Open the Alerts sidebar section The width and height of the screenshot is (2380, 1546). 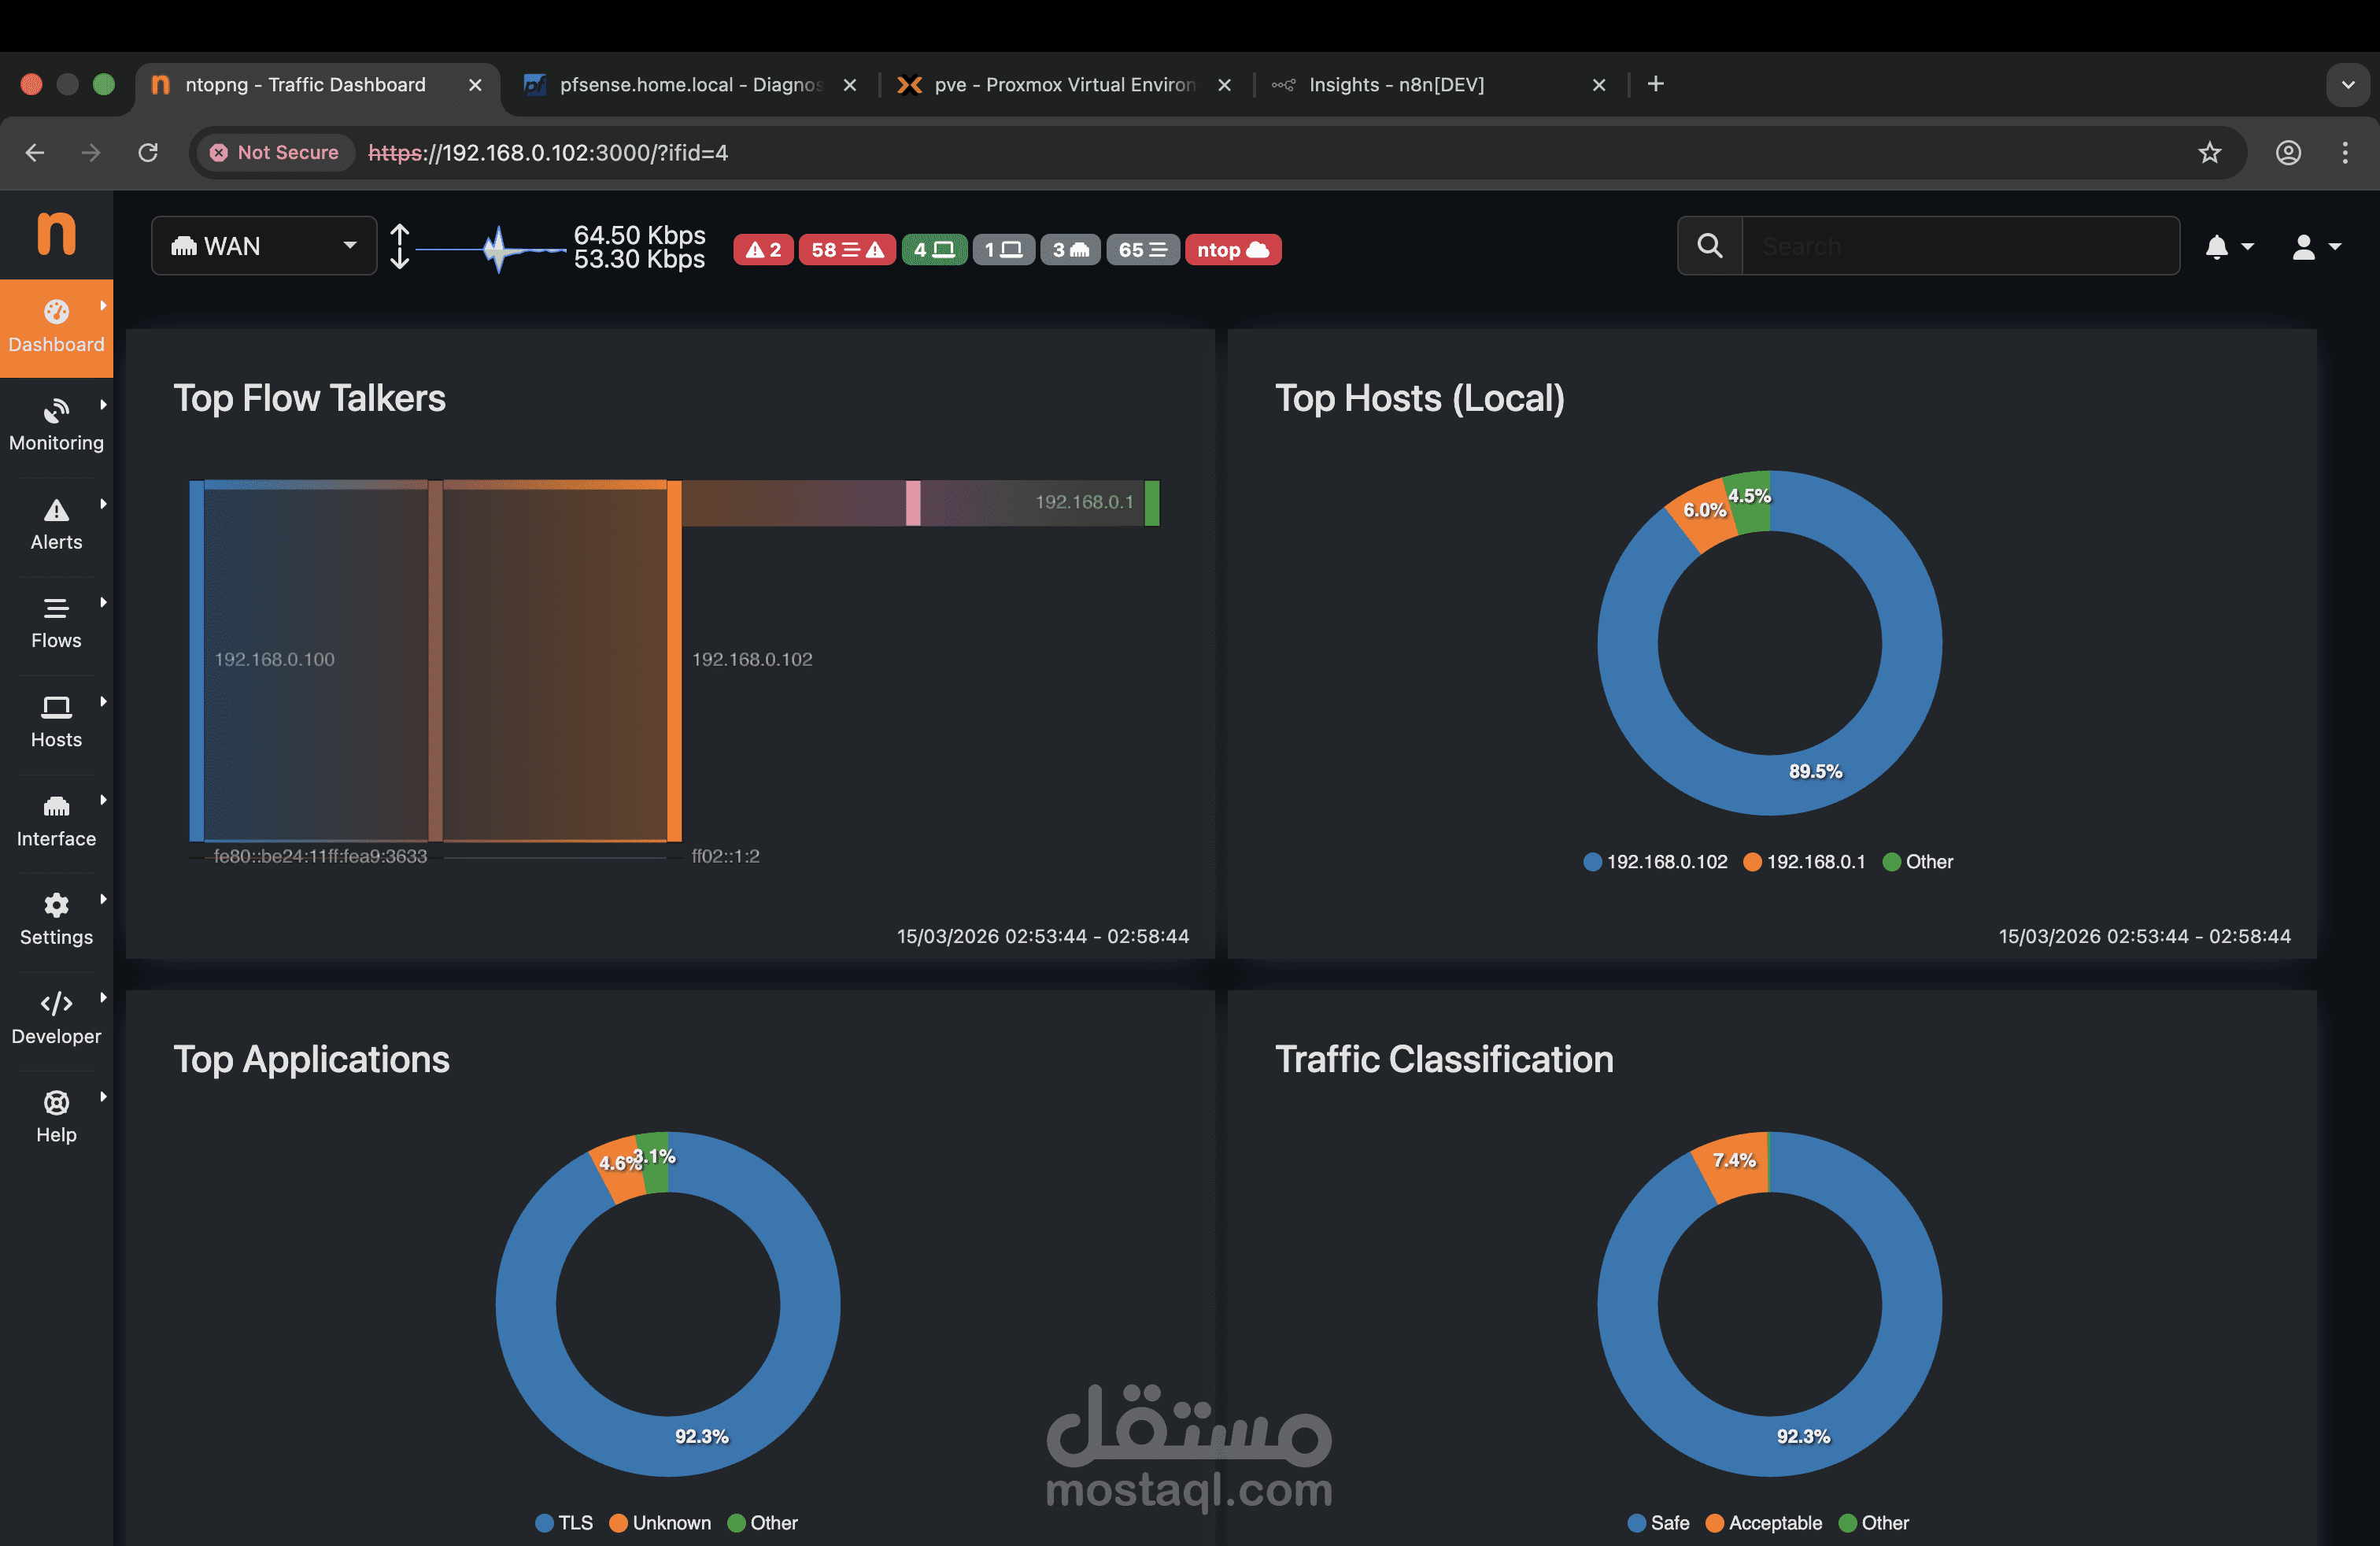pos(56,525)
